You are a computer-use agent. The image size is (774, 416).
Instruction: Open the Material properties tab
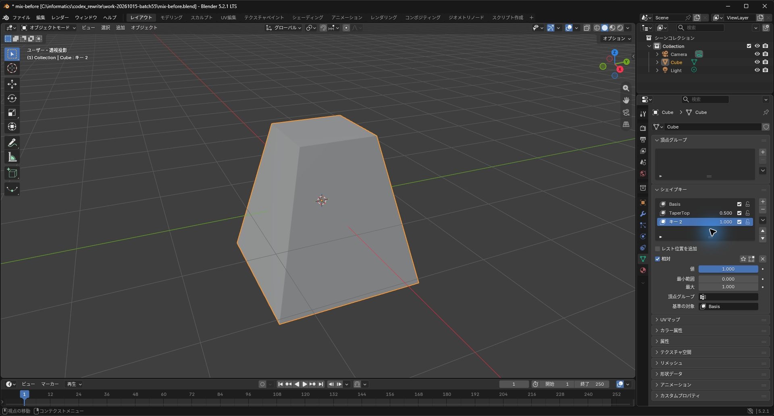(x=643, y=270)
